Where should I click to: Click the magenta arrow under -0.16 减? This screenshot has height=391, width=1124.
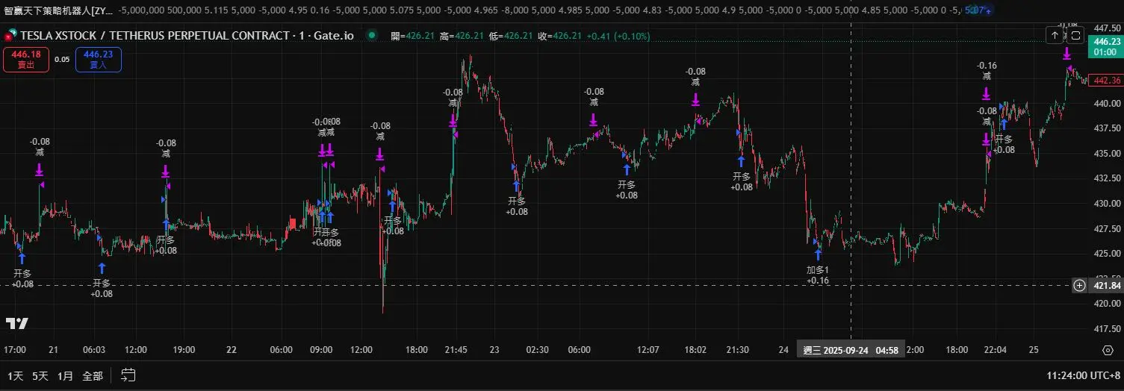click(x=987, y=93)
